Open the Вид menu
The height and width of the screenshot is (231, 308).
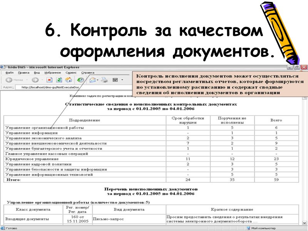(x=37, y=73)
